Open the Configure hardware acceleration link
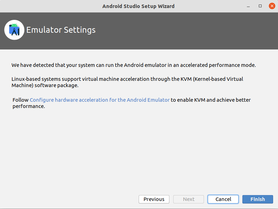This screenshot has width=278, height=209. (x=100, y=100)
